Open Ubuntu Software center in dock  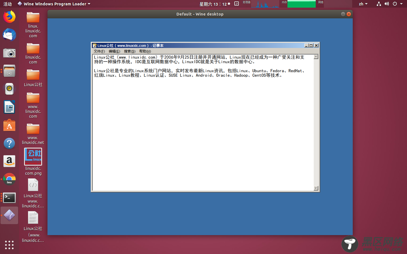[x=9, y=125]
